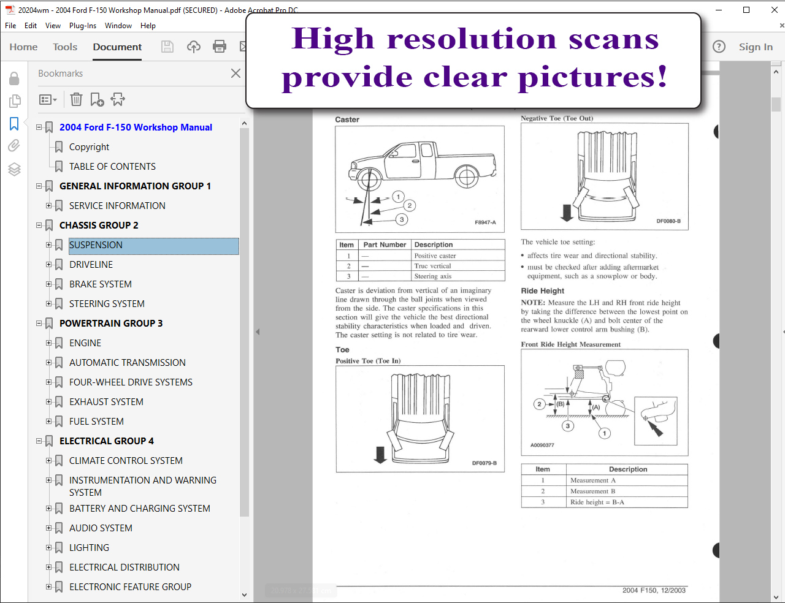Go to the LIGHTING bookmark

click(89, 548)
